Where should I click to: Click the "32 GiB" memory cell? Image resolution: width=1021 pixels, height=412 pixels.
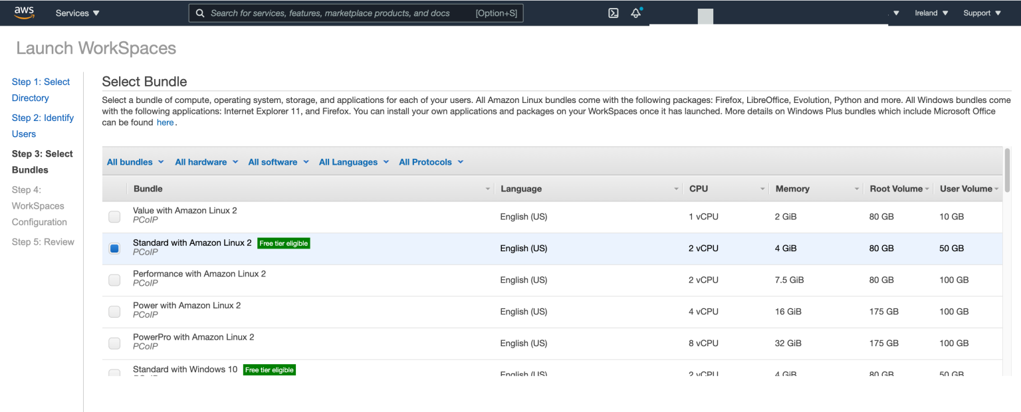[x=788, y=344]
